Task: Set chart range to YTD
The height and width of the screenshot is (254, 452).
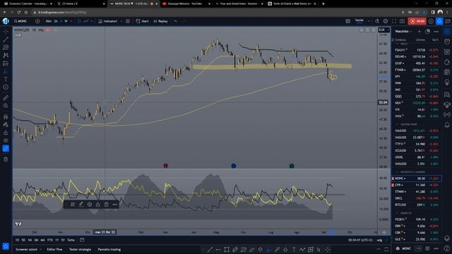Action: click(50, 240)
